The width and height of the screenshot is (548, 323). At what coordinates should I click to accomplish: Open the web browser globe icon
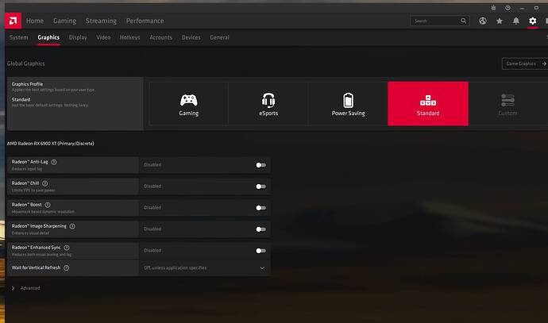pos(483,21)
